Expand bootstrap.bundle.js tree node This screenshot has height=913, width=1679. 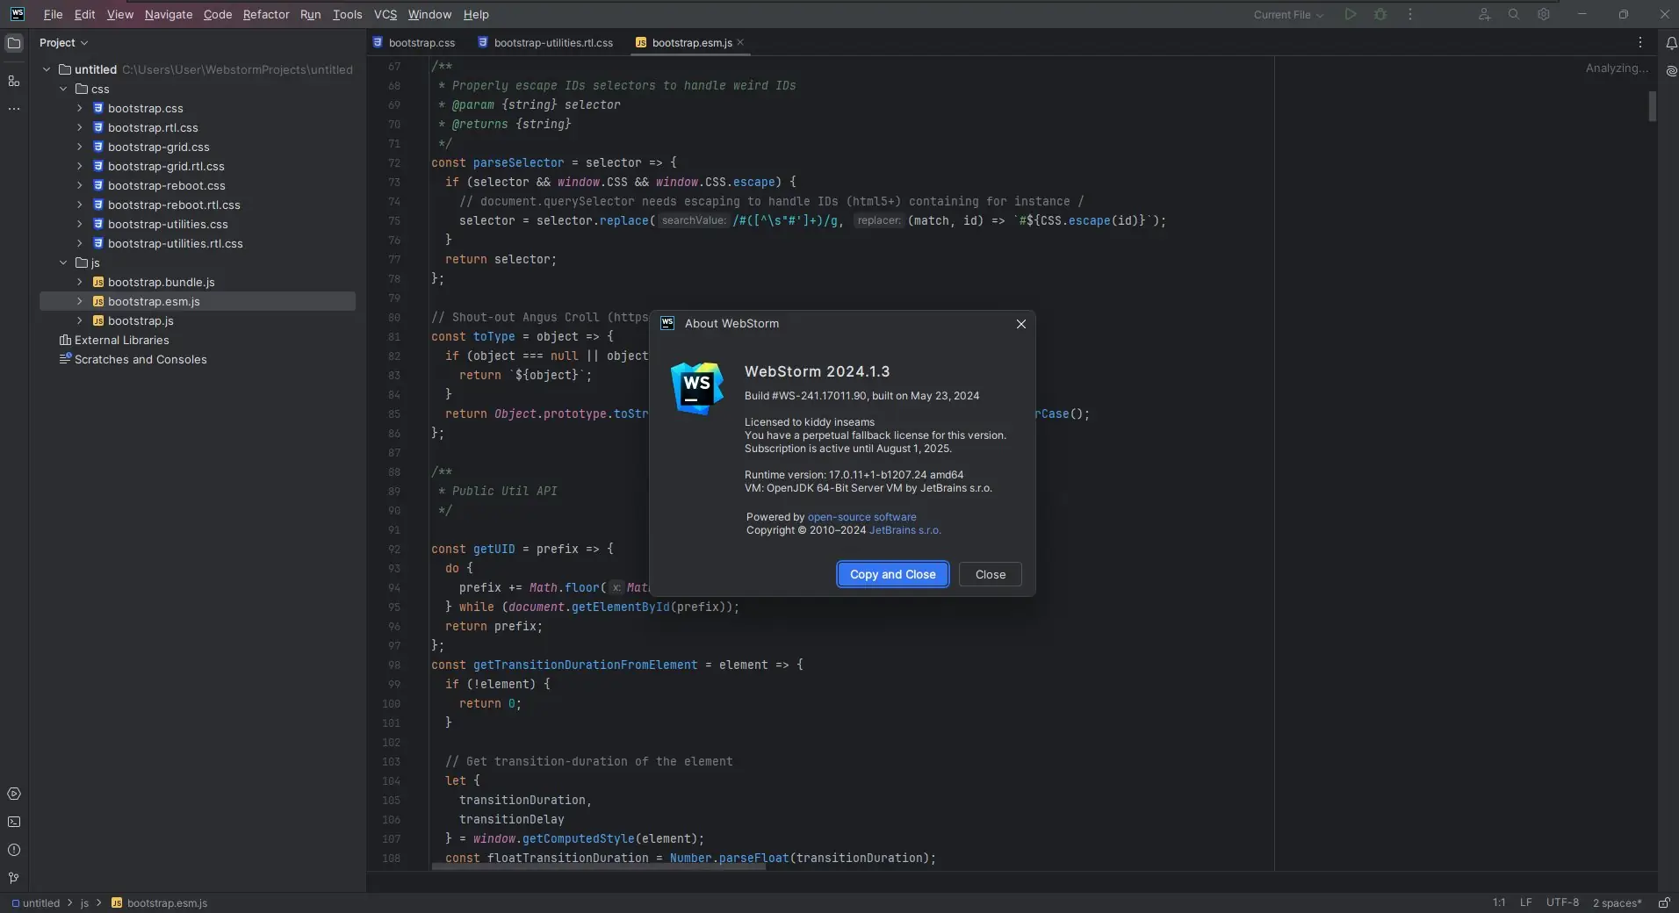click(80, 282)
